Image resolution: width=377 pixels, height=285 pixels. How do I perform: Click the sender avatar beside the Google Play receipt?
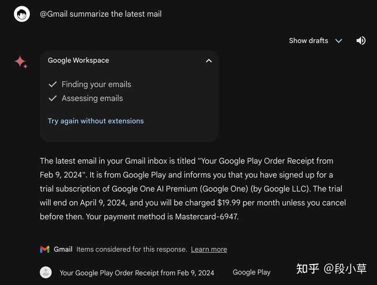pos(46,272)
